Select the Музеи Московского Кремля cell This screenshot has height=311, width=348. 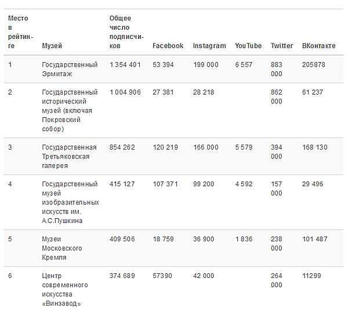pyautogui.click(x=61, y=248)
